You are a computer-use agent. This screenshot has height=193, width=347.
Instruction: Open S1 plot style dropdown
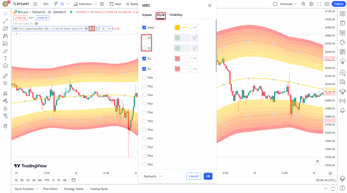coord(195,48)
